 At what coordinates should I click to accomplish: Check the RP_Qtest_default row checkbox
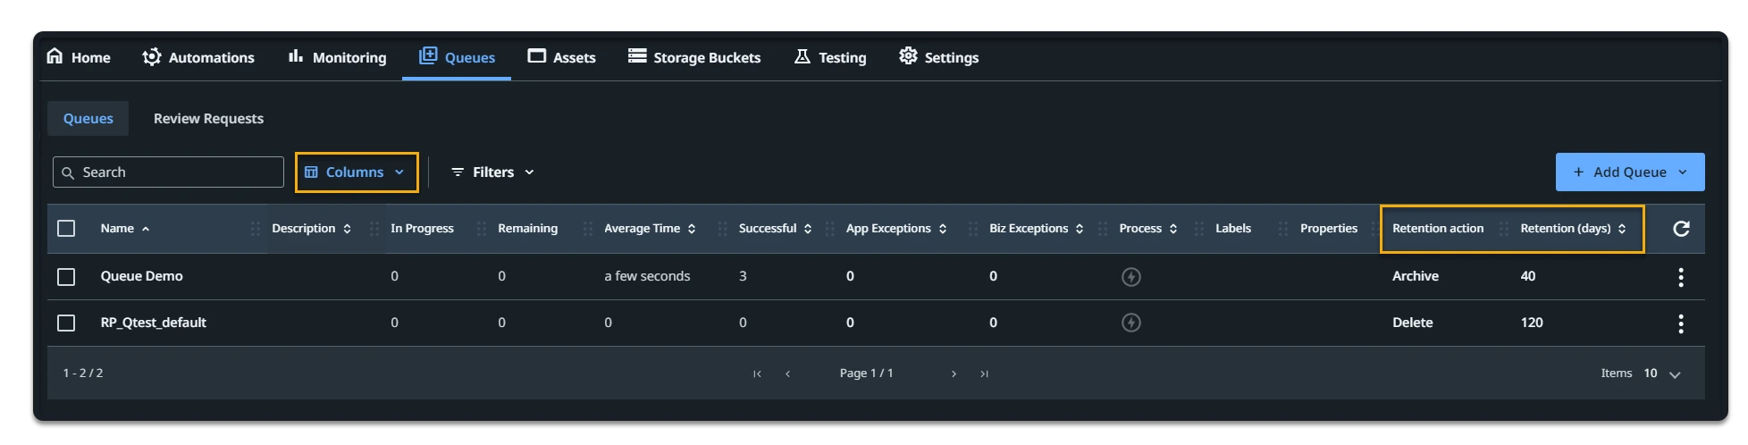coord(66,323)
